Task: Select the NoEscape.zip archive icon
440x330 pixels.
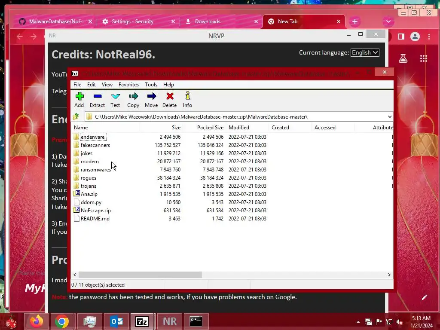Action: click(76, 210)
